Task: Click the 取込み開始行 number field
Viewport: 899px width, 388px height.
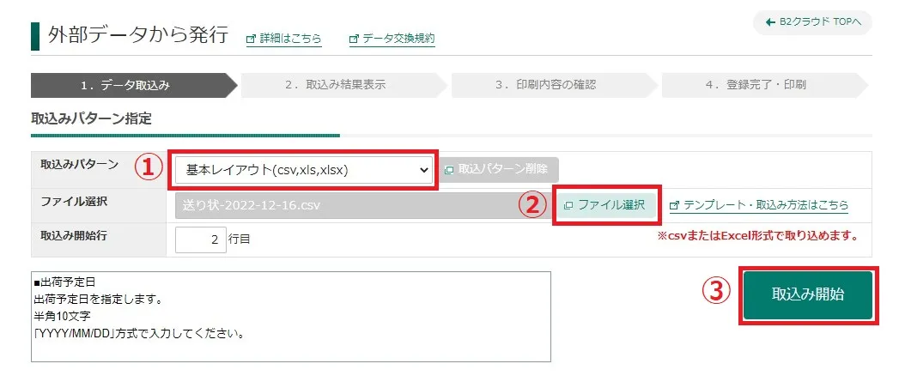Action: [200, 240]
